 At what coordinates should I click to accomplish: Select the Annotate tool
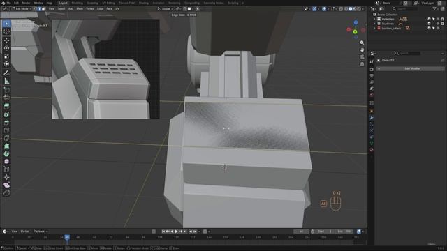(x=6, y=73)
